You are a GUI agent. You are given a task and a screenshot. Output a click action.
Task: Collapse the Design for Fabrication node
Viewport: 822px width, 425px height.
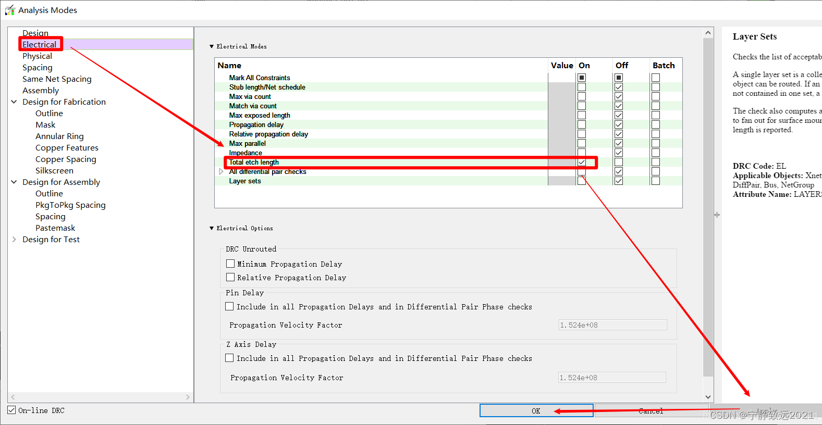(14, 102)
